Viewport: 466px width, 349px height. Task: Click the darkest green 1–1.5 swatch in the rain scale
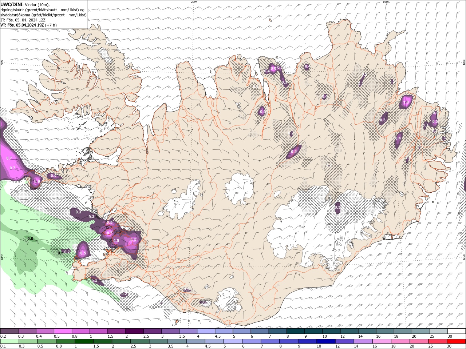[84, 341]
